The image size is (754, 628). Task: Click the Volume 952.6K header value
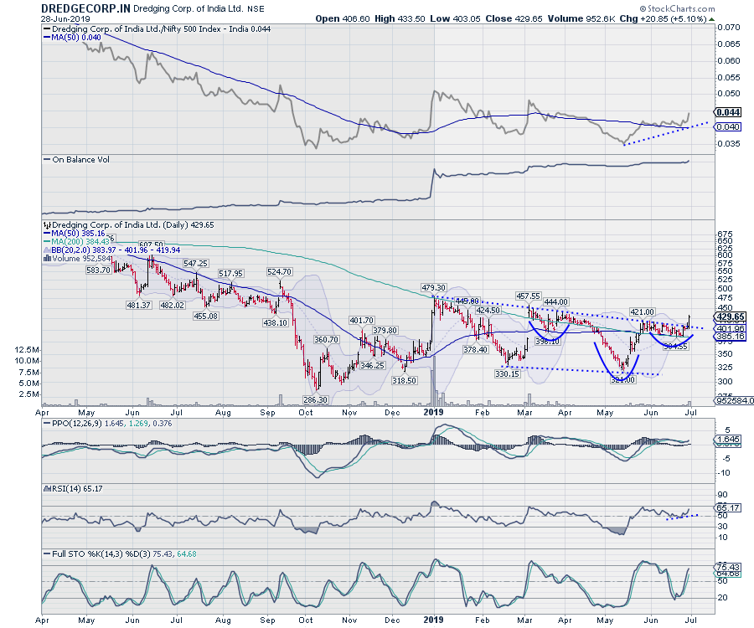(x=581, y=18)
